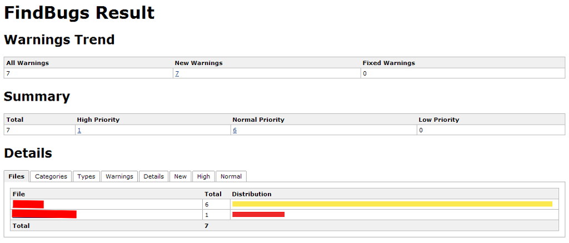Open the High Priority count link
This screenshot has width=569, height=243.
click(79, 130)
